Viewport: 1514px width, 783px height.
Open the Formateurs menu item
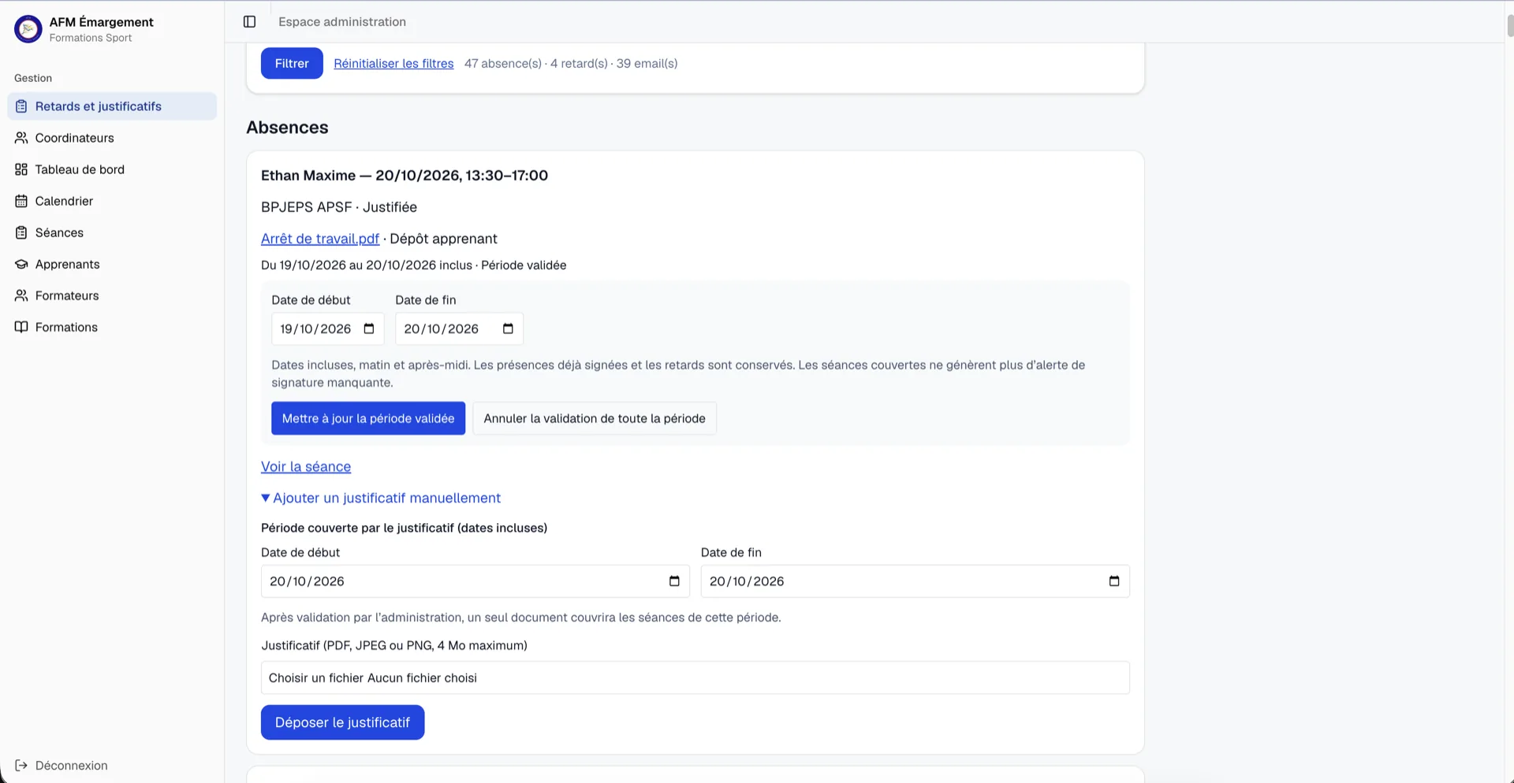pos(112,295)
